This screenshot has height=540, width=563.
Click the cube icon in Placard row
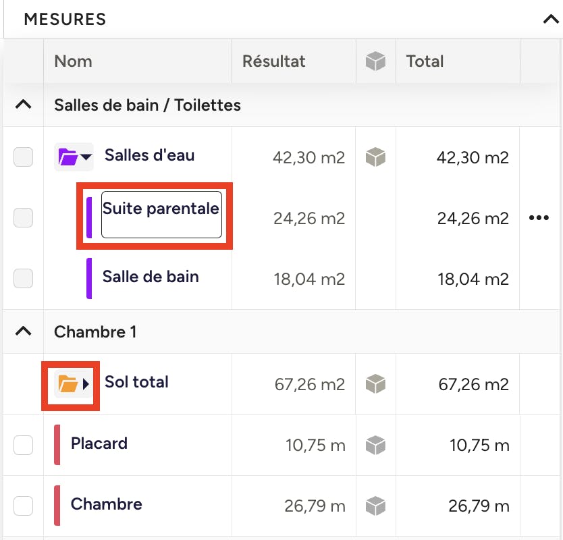(375, 446)
